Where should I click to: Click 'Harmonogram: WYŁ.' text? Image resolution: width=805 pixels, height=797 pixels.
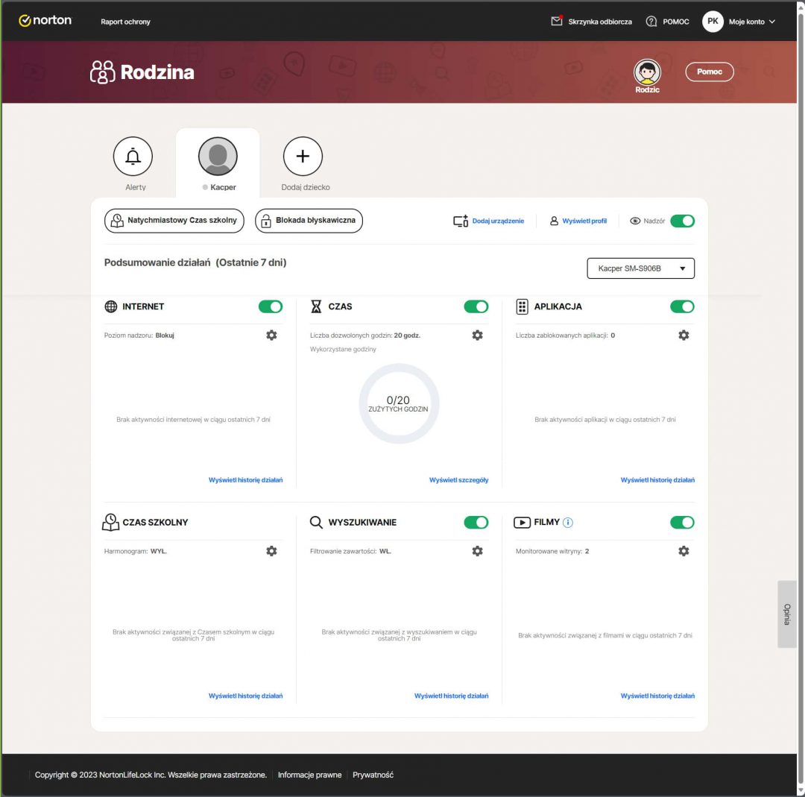[x=136, y=551]
